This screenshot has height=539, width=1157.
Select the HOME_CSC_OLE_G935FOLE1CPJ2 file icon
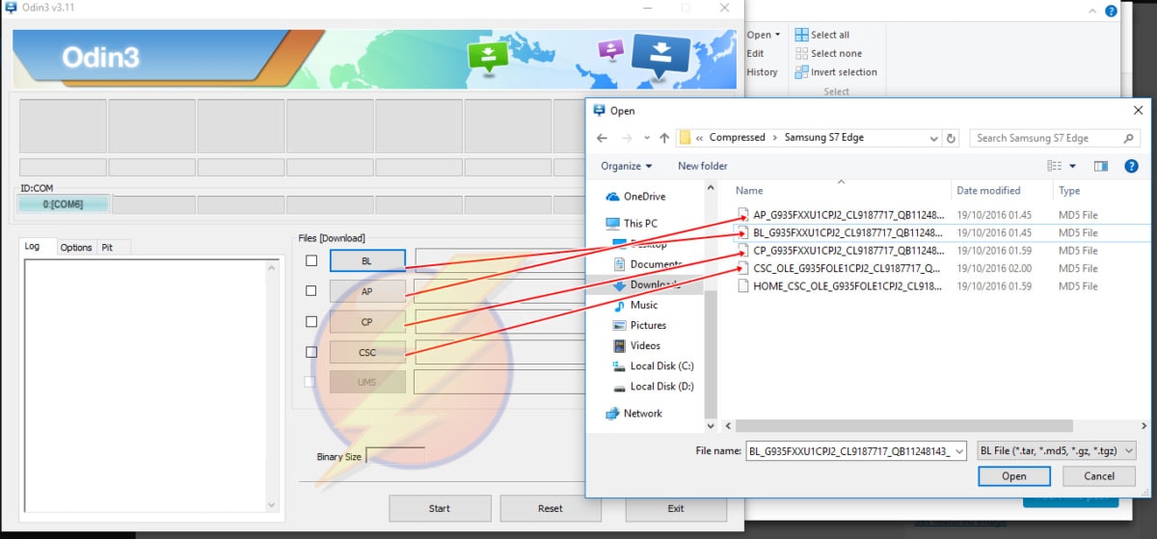coord(742,285)
